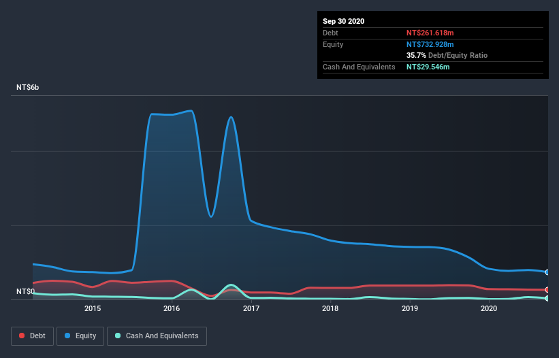Click the Sep 30 2020 tooltip date
Viewport: 559px width, 358px height.
[343, 21]
